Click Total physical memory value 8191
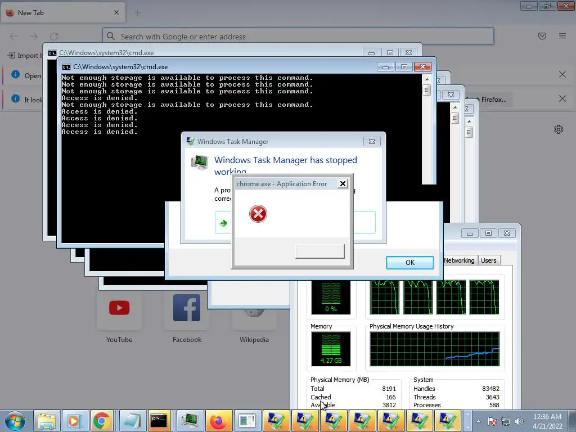Image resolution: width=576 pixels, height=432 pixels. pos(389,389)
